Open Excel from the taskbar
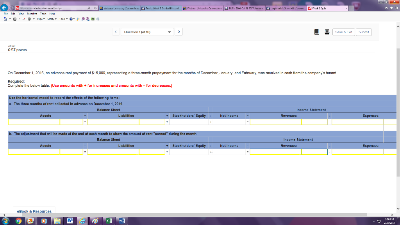Screen dimensions: 400x225 [x=109, y=221]
